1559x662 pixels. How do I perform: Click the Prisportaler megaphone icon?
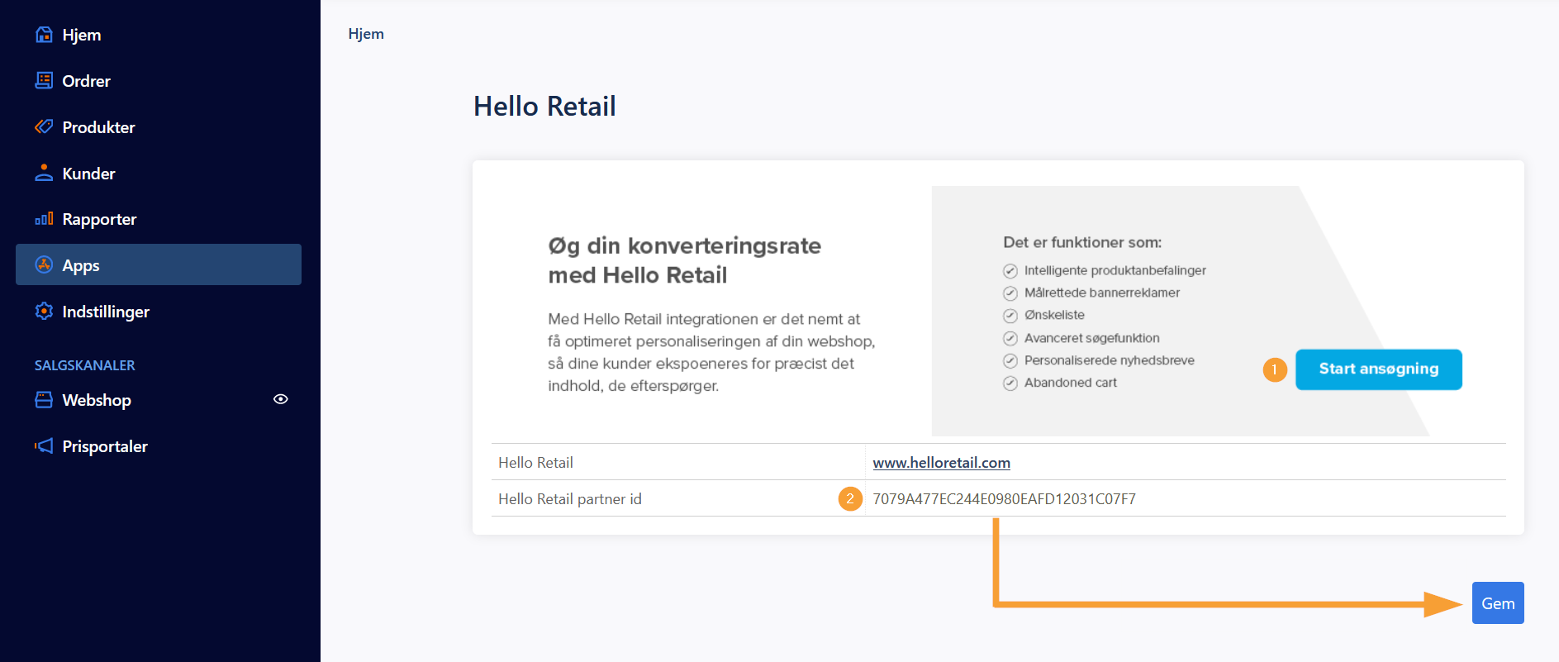[44, 446]
